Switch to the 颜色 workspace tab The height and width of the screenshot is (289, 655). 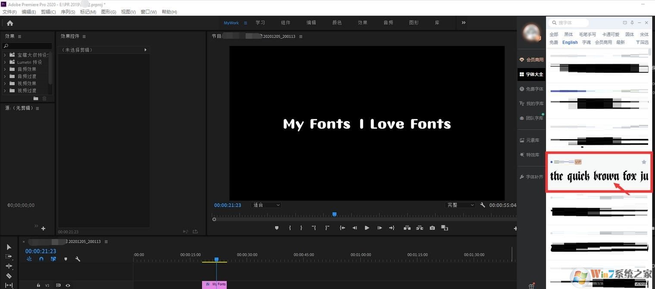pyautogui.click(x=337, y=22)
